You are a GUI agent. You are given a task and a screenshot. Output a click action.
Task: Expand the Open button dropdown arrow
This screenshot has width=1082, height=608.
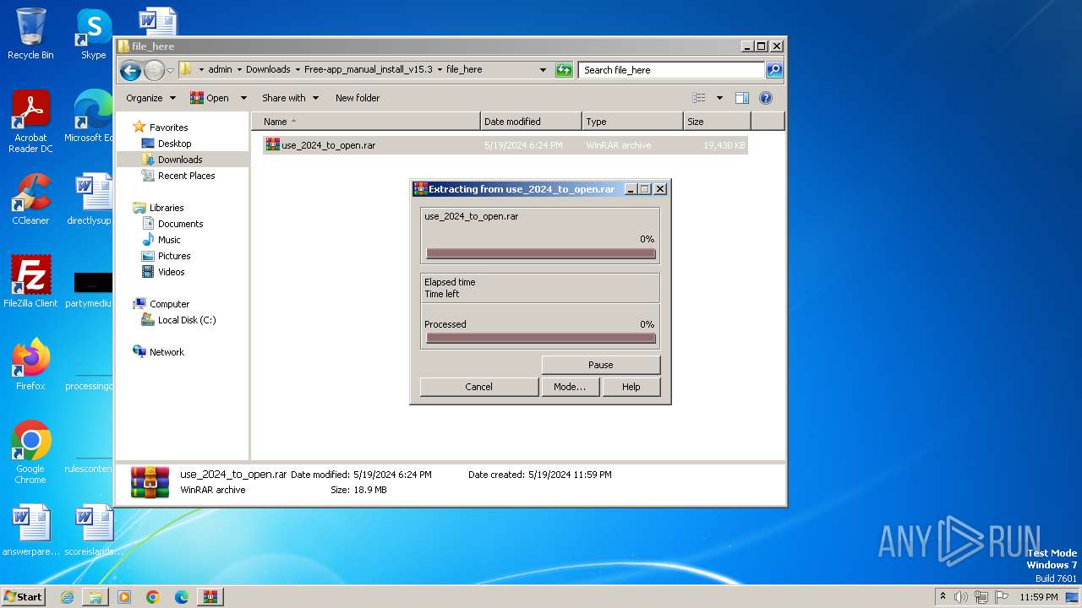click(x=243, y=98)
